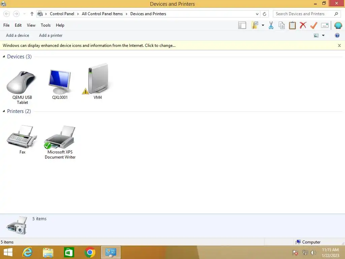The height and width of the screenshot is (259, 345).
Task: Click the printer and camera details pane thumbnail
Action: click(x=17, y=226)
